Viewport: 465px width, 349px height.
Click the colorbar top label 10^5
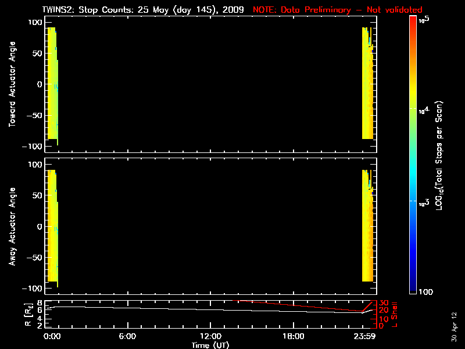pos(425,19)
